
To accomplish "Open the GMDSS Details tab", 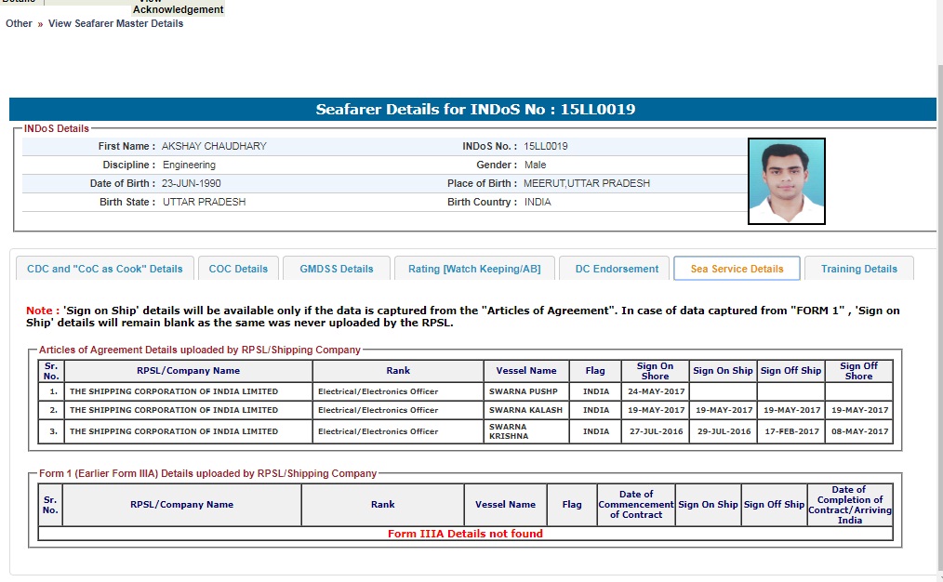I will 336,269.
